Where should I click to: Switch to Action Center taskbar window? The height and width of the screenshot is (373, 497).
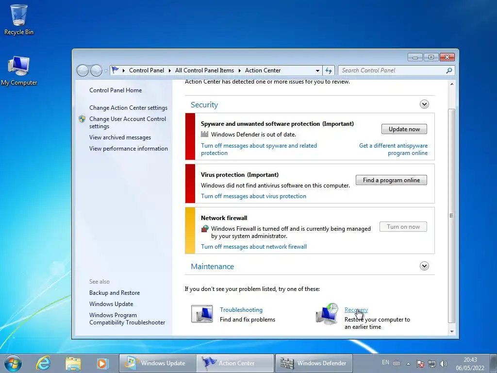(235, 363)
